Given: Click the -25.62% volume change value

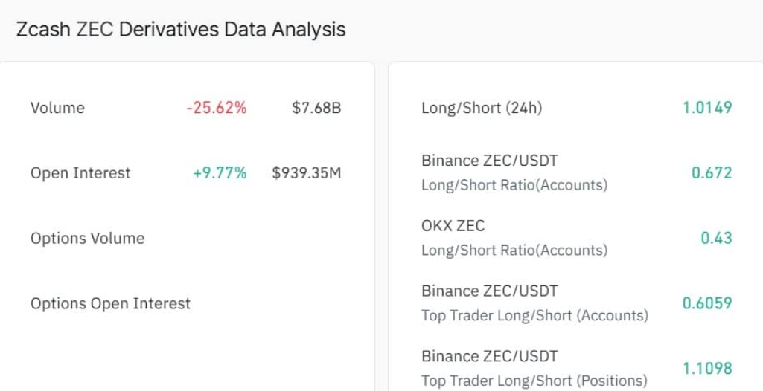Looking at the screenshot, I should click(216, 108).
